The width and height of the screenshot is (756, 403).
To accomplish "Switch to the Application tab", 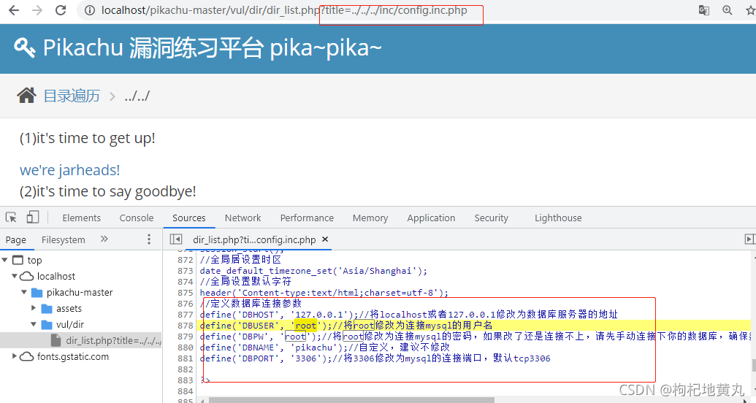I will (431, 218).
